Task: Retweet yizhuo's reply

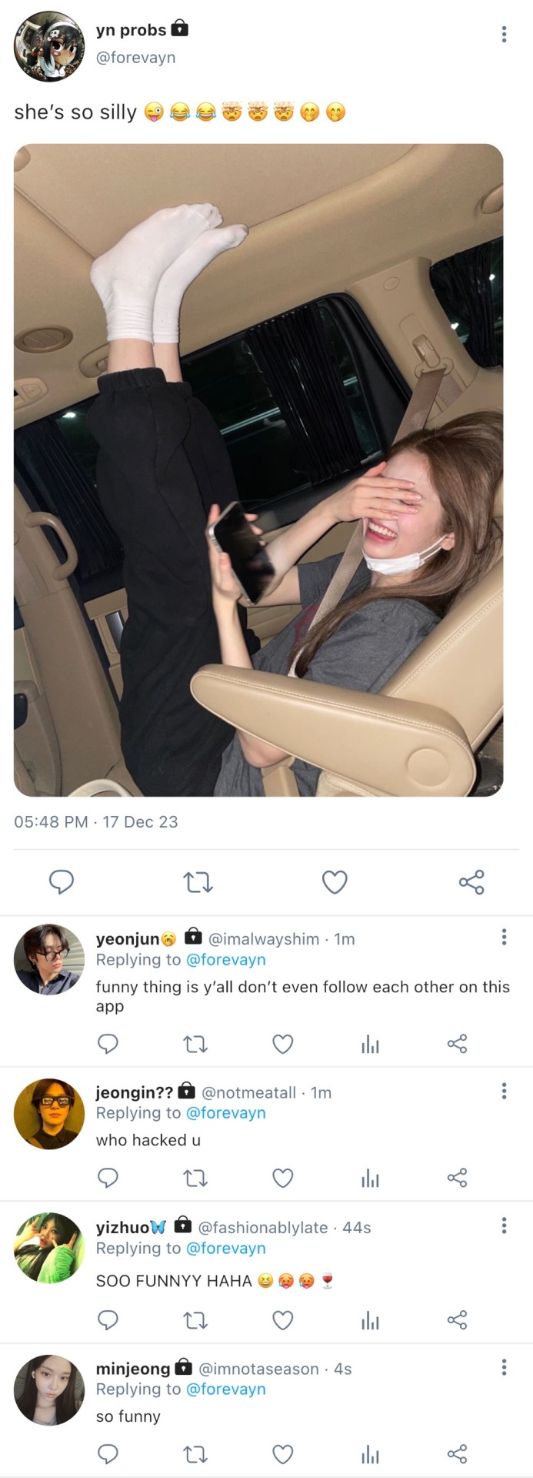Action: coord(195,1320)
